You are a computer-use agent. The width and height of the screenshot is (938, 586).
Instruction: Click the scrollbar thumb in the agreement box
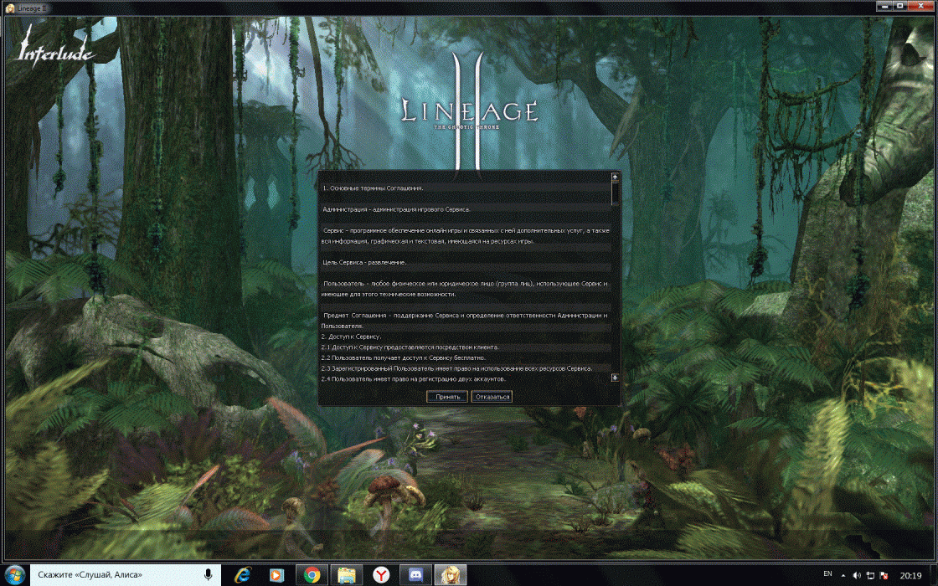[x=615, y=193]
